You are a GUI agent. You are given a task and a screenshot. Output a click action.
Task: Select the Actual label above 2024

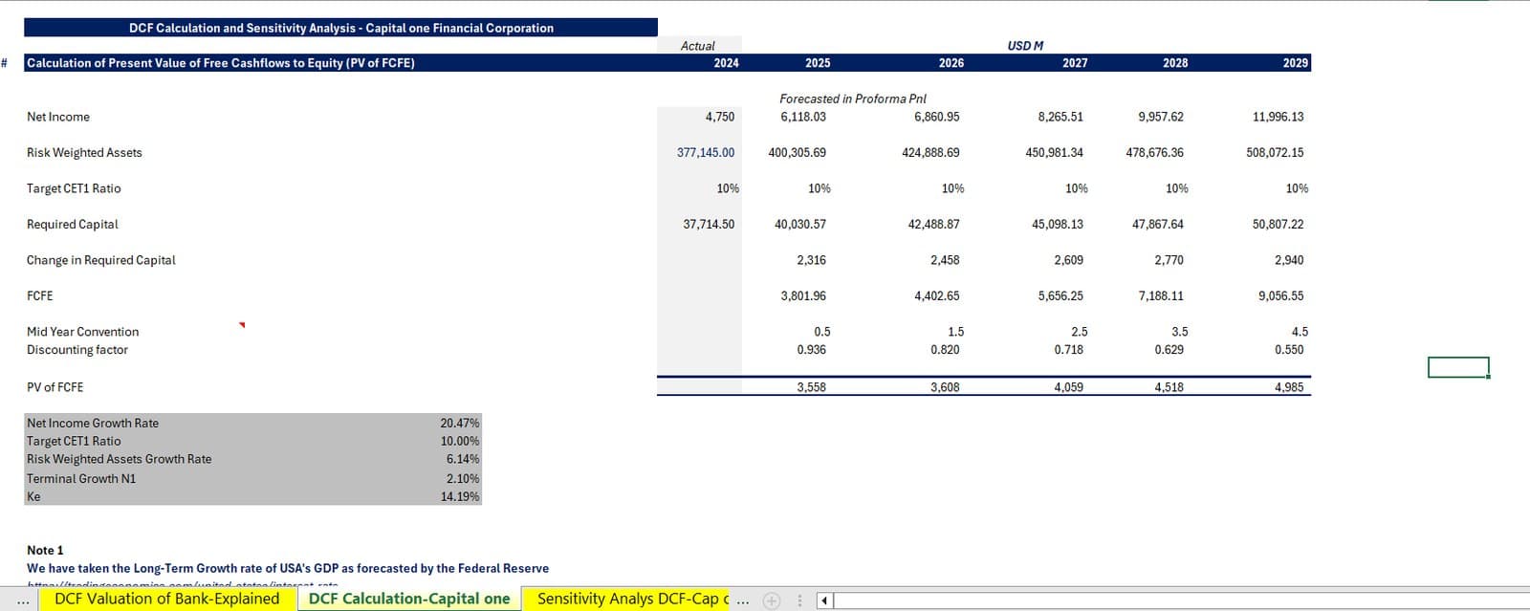[697, 46]
